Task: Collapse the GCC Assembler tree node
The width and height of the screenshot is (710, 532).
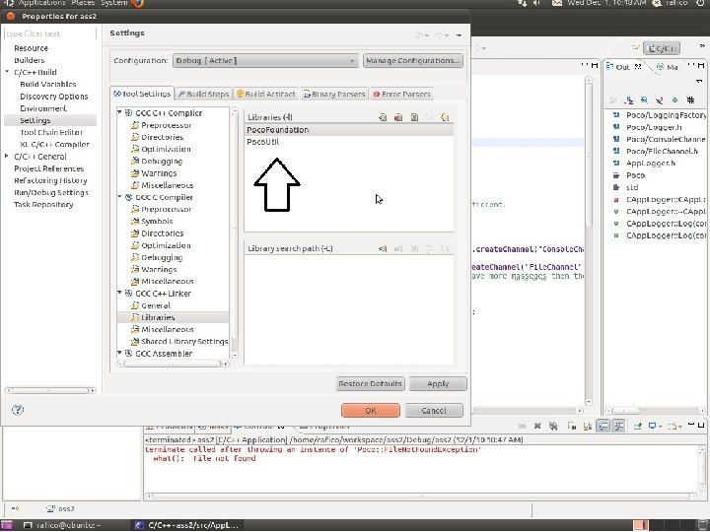Action: (119, 353)
